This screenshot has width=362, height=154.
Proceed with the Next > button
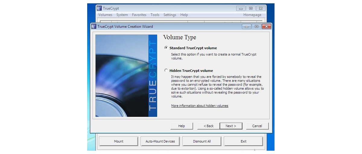pos(231,126)
